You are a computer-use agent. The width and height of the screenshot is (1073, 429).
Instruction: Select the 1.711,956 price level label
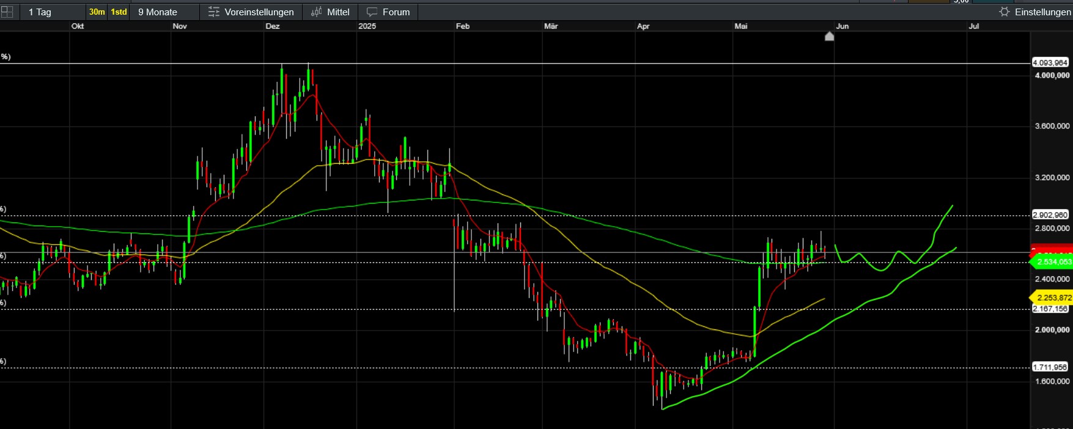1050,367
